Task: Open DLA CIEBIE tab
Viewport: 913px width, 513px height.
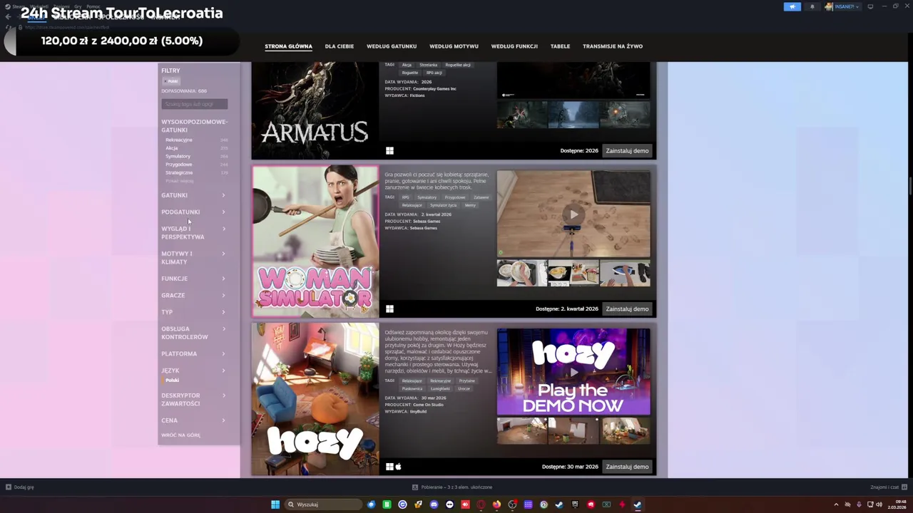Action: [x=340, y=46]
